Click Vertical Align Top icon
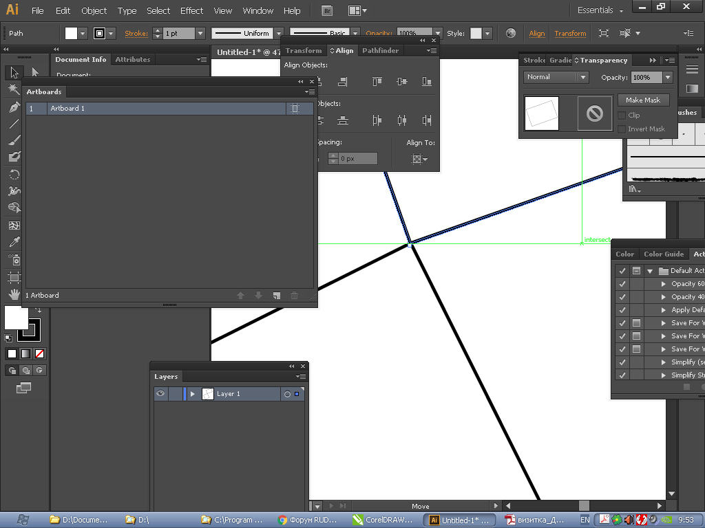This screenshot has height=528, width=705. click(x=377, y=82)
